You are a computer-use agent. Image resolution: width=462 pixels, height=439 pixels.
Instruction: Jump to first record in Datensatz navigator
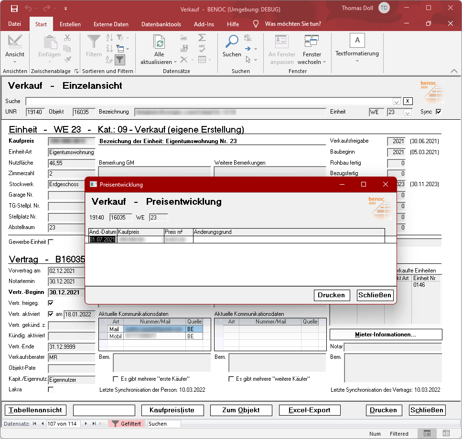[34, 423]
